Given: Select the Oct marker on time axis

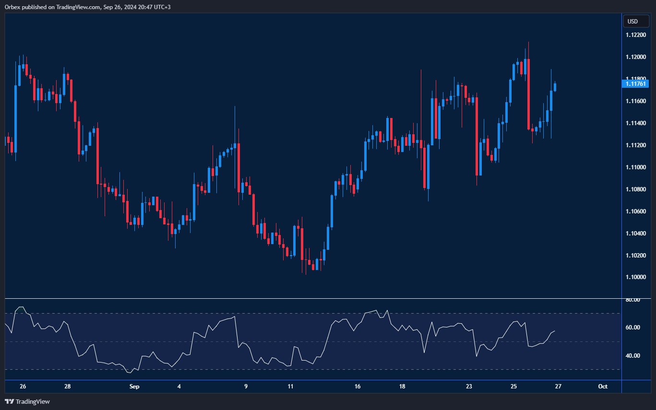Looking at the screenshot, I should point(603,387).
